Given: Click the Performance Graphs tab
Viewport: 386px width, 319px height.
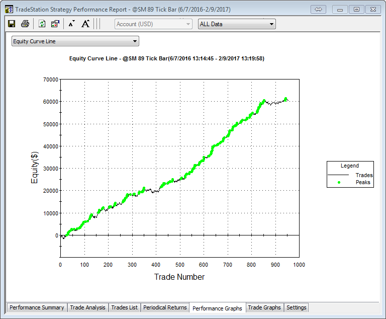Looking at the screenshot, I should (217, 308).
